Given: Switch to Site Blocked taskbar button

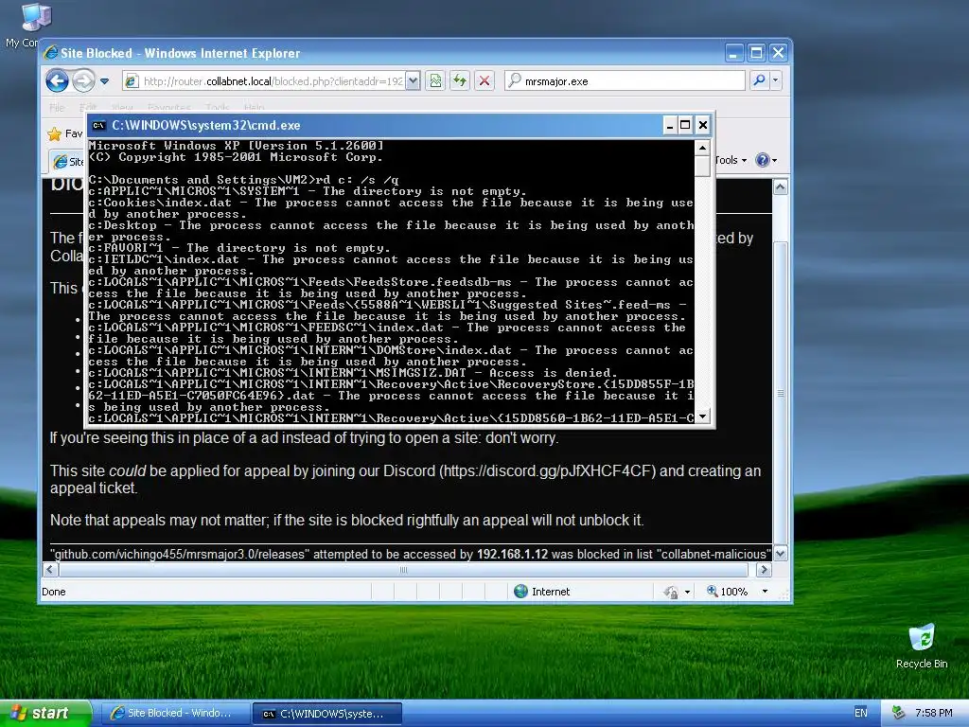Looking at the screenshot, I should point(174,714).
